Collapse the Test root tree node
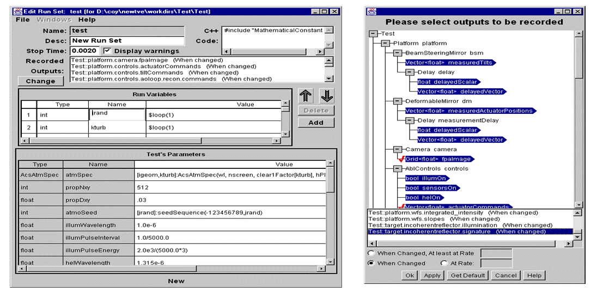Screen dimensions: 597x297 click(373, 34)
